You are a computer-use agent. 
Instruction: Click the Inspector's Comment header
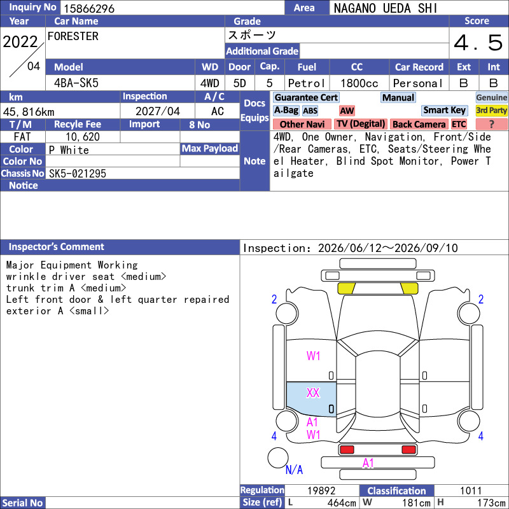120,247
